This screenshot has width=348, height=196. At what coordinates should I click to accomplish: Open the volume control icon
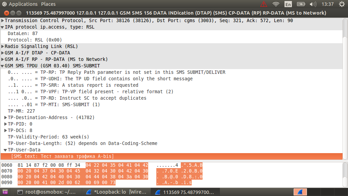pyautogui.click(x=312, y=4)
